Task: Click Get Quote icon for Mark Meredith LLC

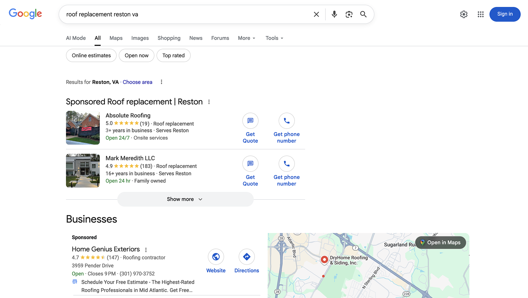Action: 250,164
